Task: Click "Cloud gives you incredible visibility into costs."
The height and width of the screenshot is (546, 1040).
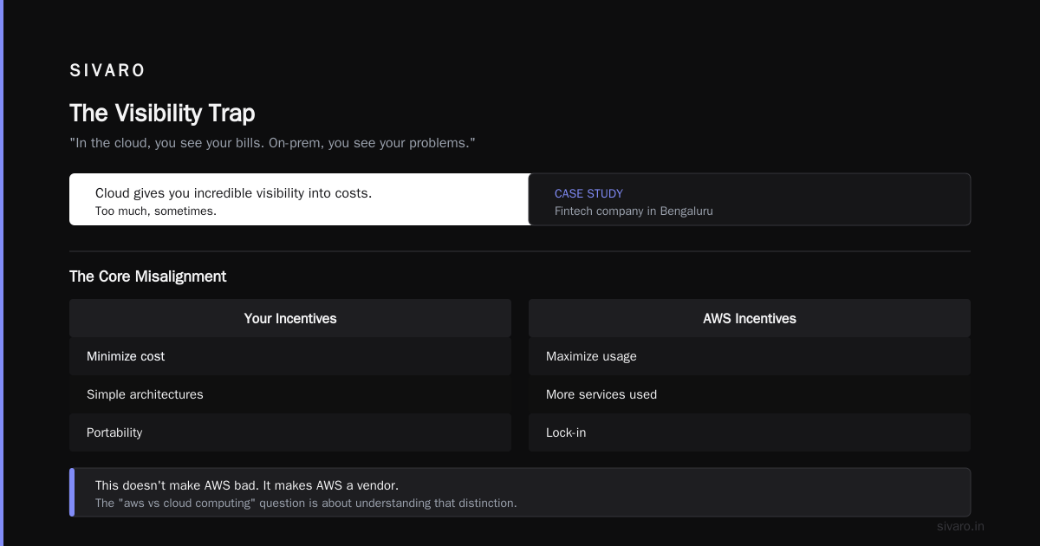Action: click(233, 192)
